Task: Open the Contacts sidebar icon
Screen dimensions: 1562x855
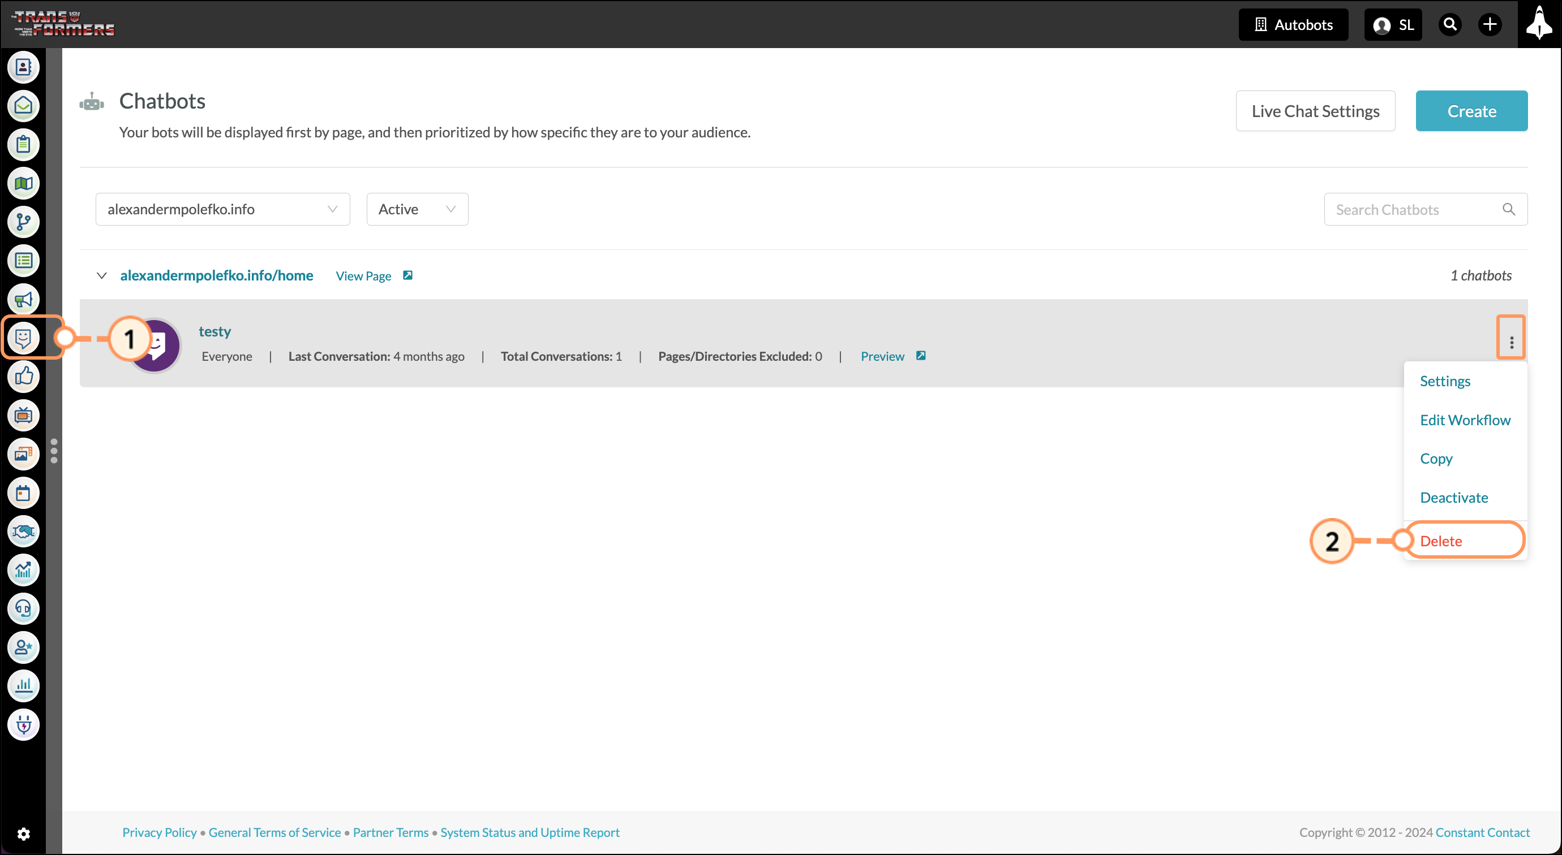Action: (23, 67)
